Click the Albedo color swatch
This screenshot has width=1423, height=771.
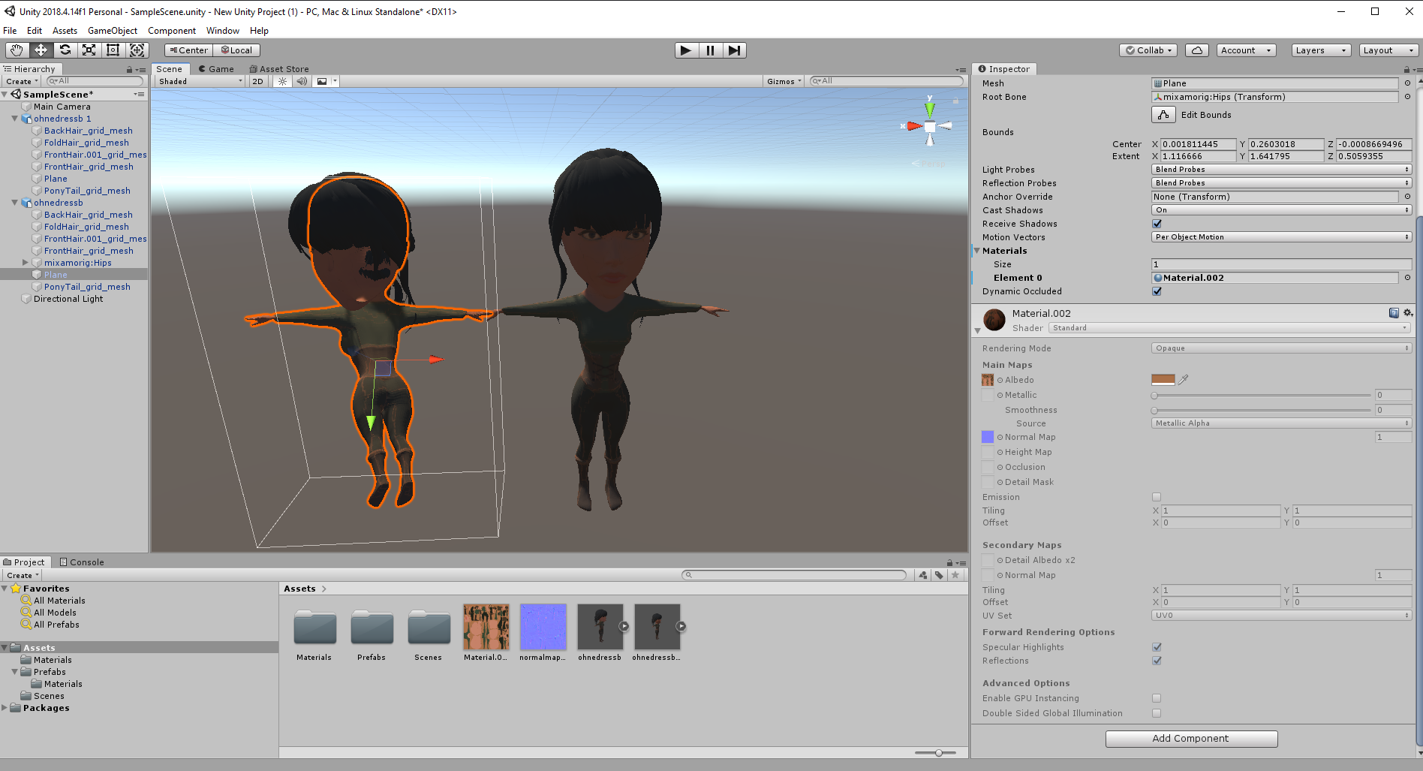[1163, 380]
